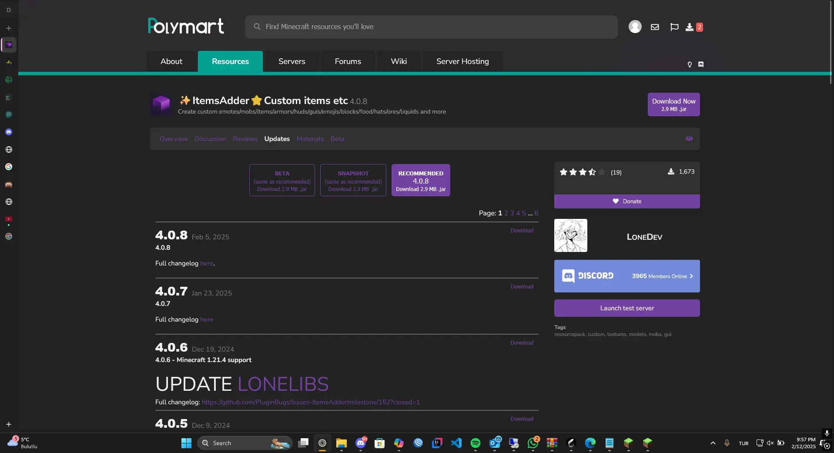Image resolution: width=834 pixels, height=453 pixels.
Task: Switch to the Reviews resource tab
Action: (x=245, y=139)
